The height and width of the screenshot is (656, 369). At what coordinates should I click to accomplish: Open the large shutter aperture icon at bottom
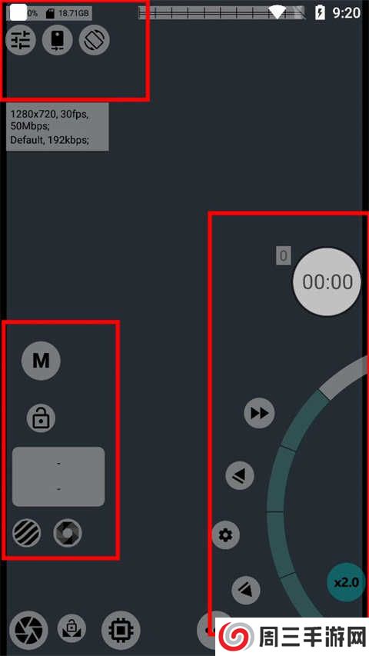pos(29,630)
